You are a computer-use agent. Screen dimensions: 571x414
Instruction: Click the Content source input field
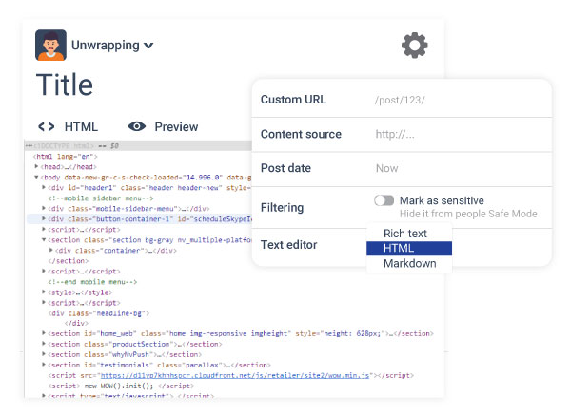tap(457, 134)
